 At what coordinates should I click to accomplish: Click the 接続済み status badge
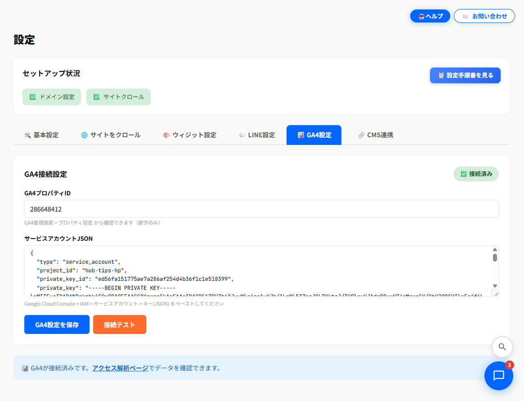[476, 174]
